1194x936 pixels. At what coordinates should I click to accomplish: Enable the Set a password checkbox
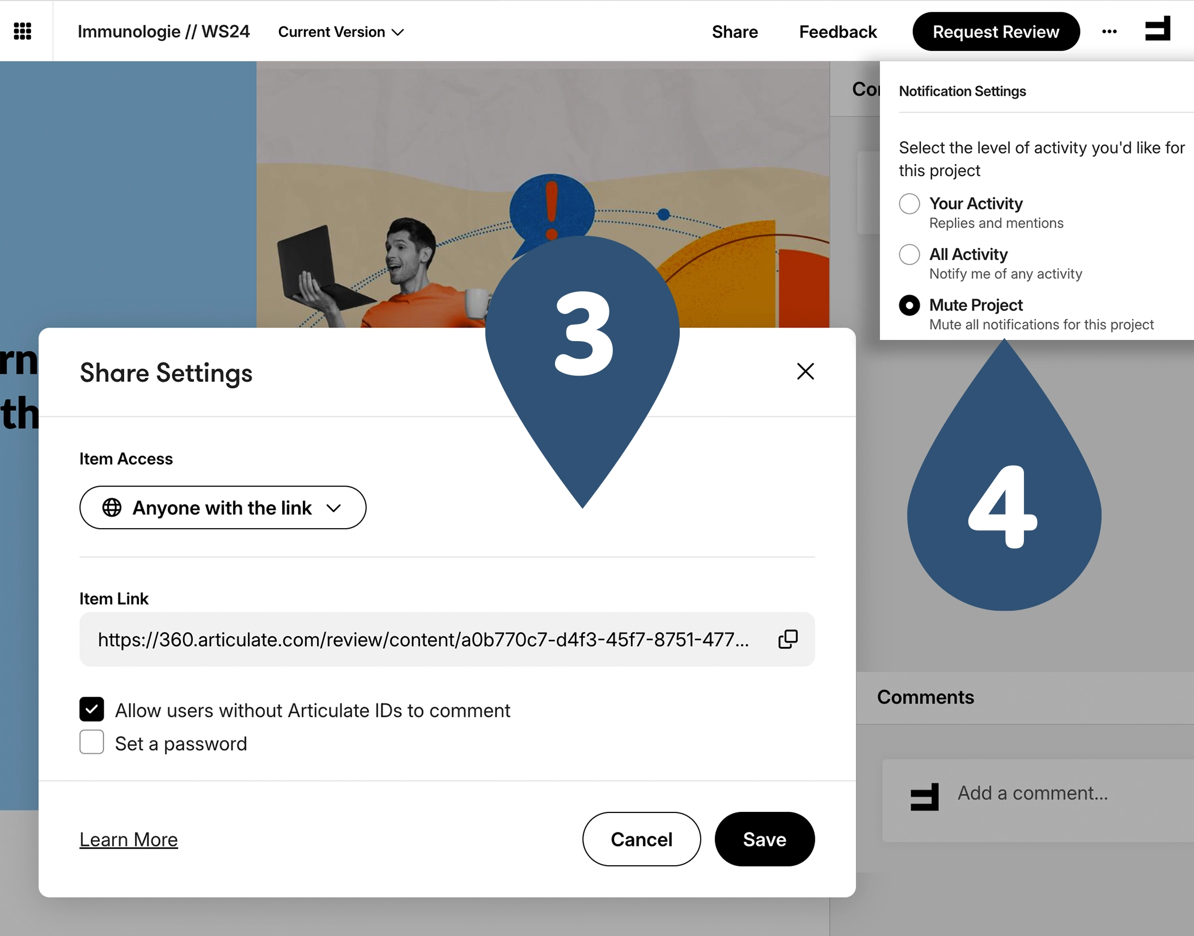(x=92, y=742)
